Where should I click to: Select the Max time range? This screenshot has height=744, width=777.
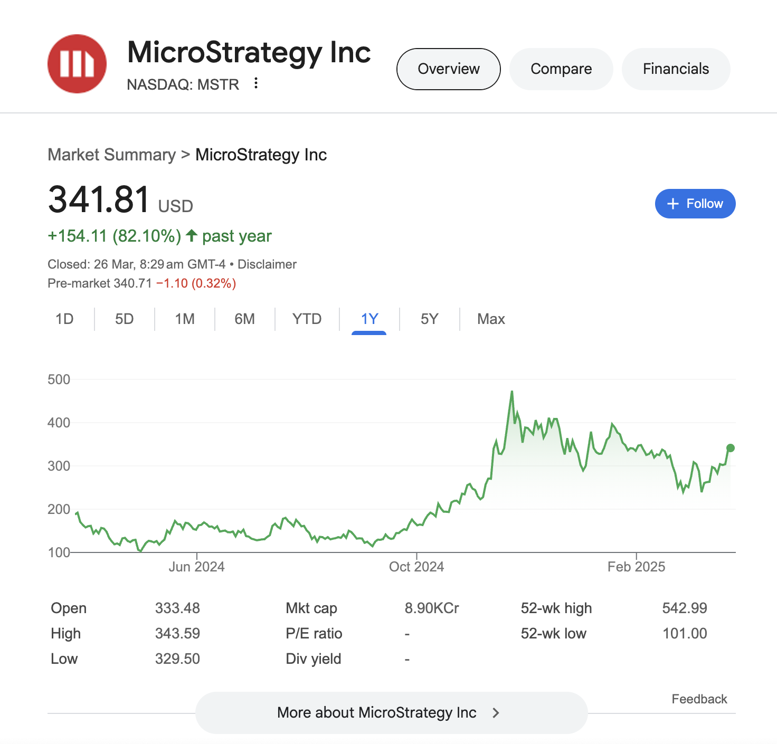(491, 319)
